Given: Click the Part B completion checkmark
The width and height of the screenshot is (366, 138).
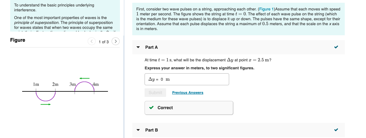Looking at the screenshot, I should pyautogui.click(x=336, y=130).
